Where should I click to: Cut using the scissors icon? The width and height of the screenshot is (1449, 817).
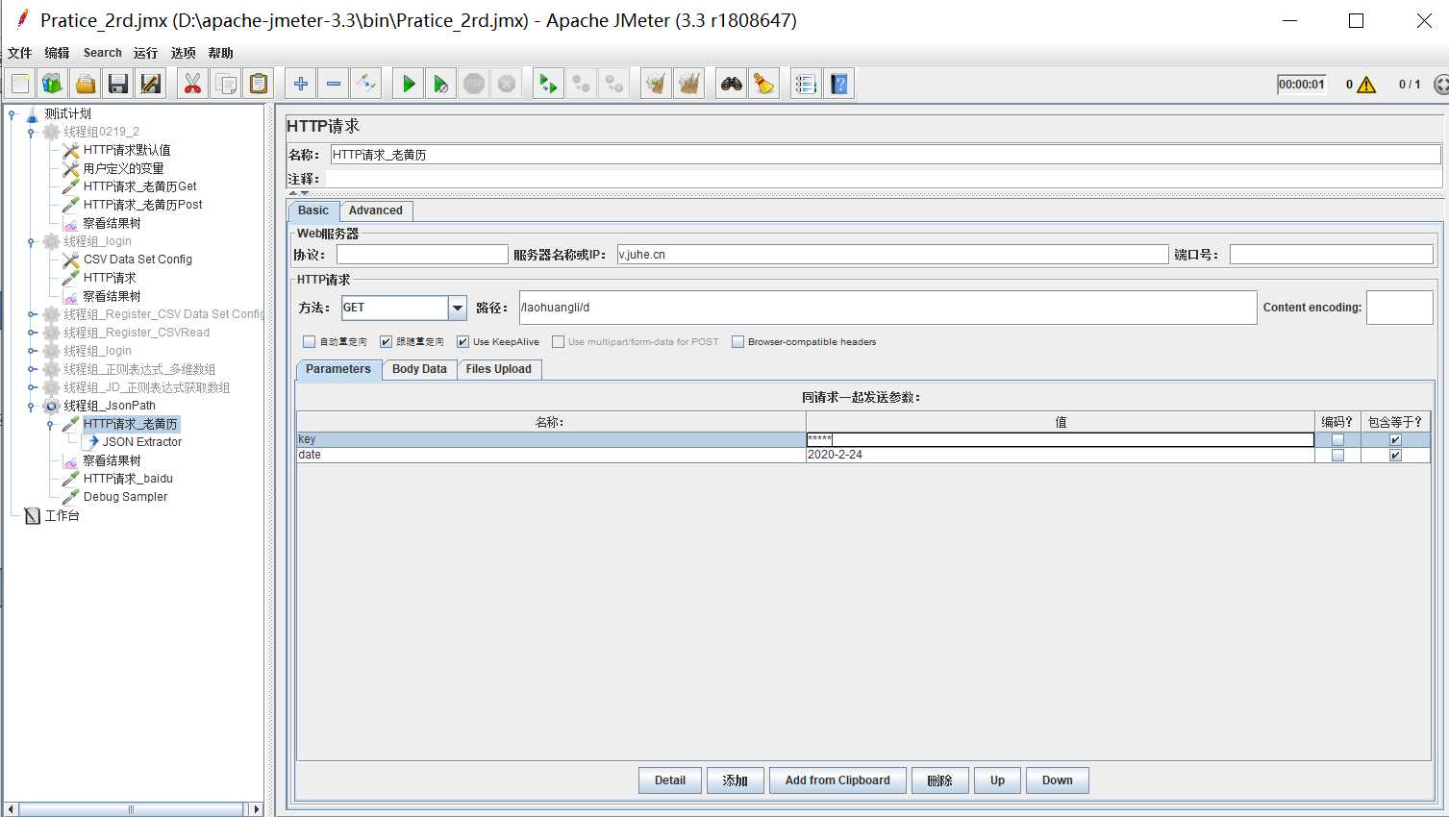tap(193, 84)
